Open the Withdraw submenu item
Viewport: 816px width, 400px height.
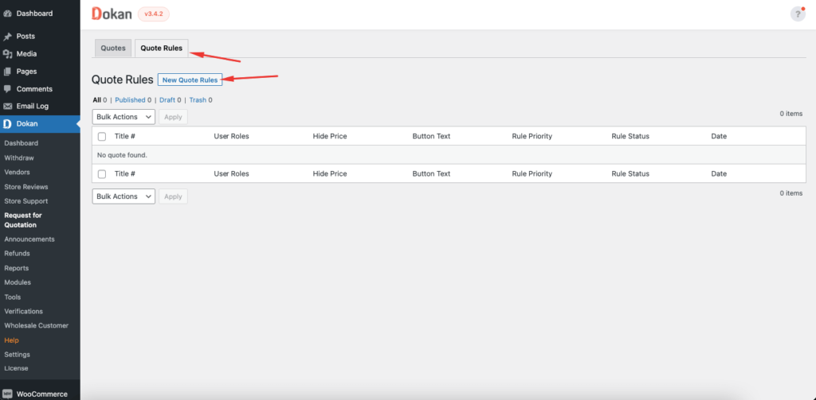click(19, 158)
